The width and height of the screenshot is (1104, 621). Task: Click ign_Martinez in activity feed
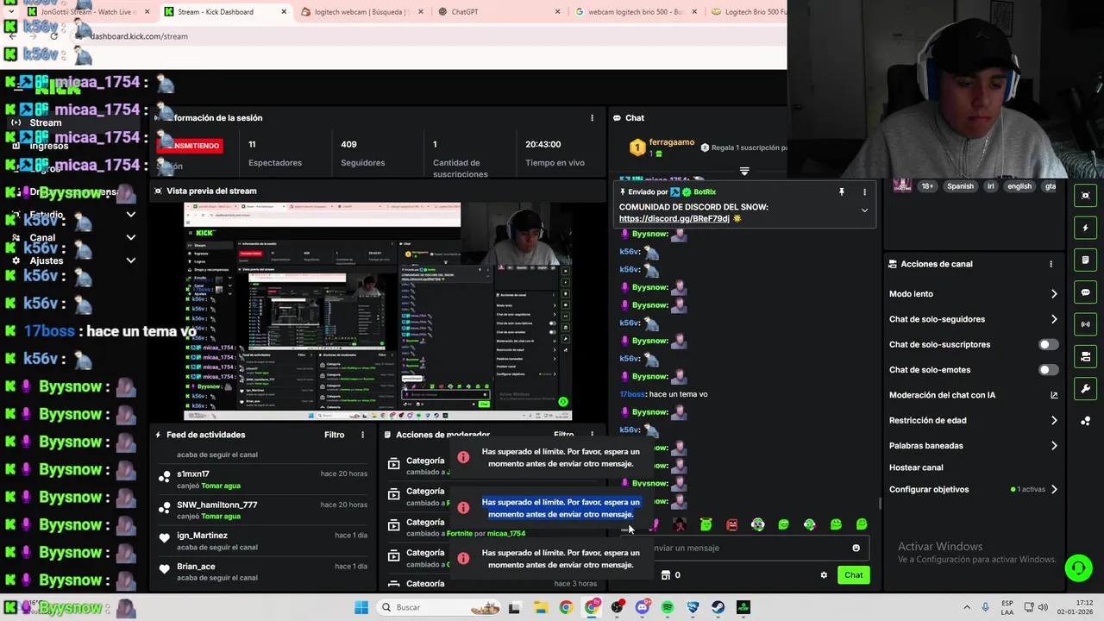click(202, 536)
